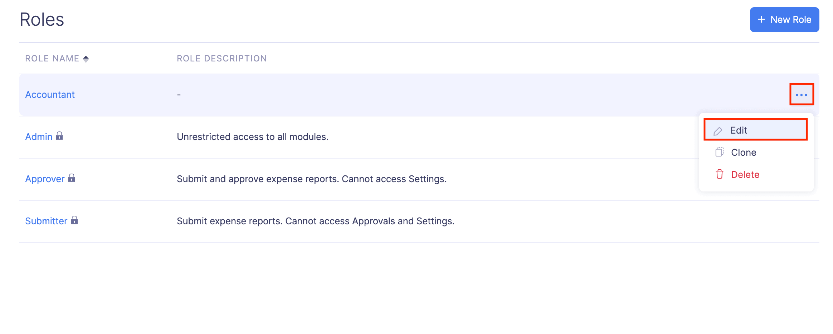Image resolution: width=833 pixels, height=334 pixels.
Task: Open the Accountant row three-dot menu
Action: 801,95
